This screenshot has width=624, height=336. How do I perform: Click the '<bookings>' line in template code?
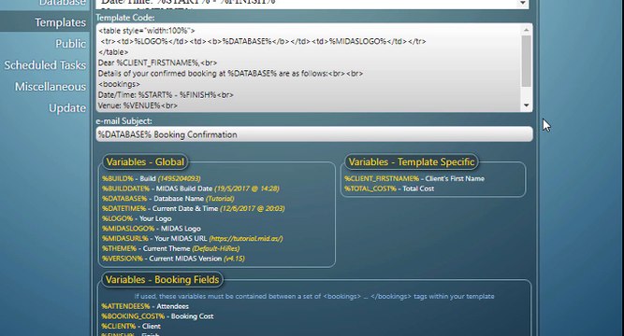coord(119,84)
